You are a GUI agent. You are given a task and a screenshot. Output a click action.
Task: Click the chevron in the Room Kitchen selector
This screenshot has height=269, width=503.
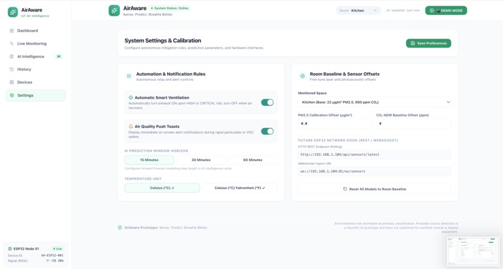point(375,11)
